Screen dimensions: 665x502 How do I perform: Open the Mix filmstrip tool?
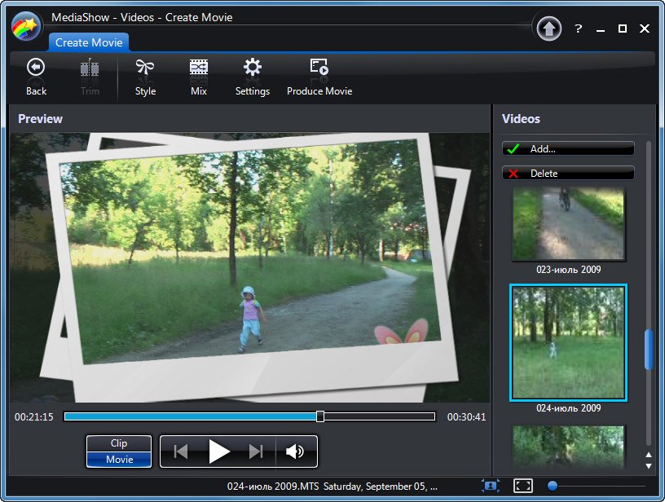pyautogui.click(x=199, y=67)
